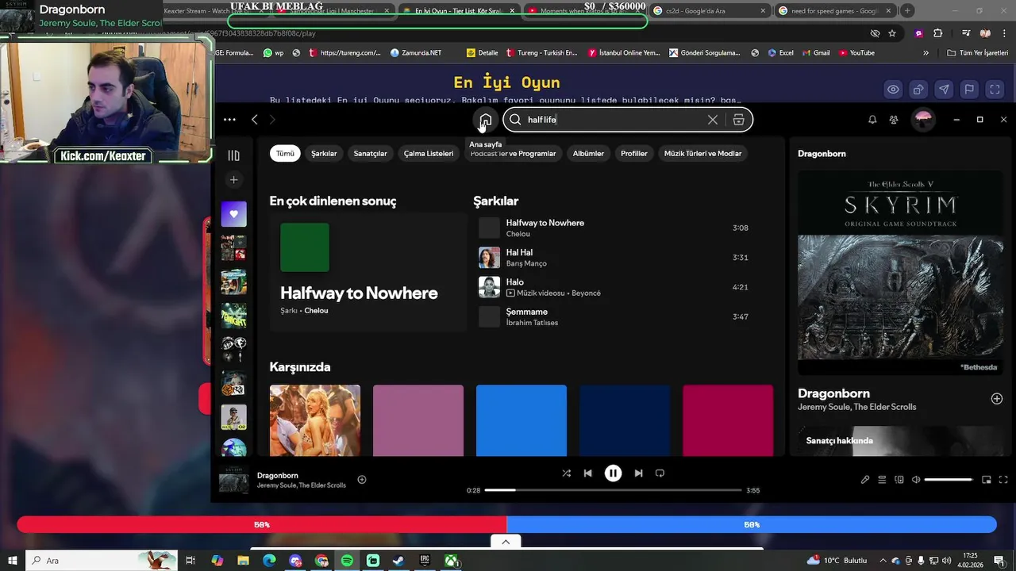
Task: Click the share arrow icon on the tier list page
Action: 944,90
